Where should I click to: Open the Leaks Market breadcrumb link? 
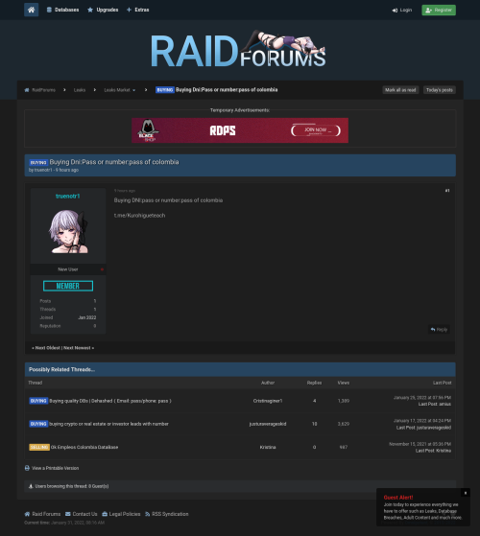[117, 90]
